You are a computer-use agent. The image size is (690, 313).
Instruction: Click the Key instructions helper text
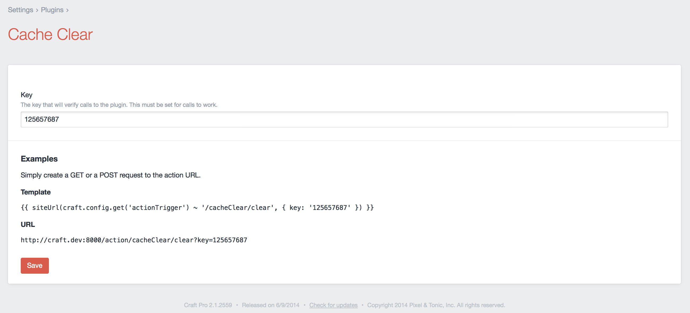(119, 105)
